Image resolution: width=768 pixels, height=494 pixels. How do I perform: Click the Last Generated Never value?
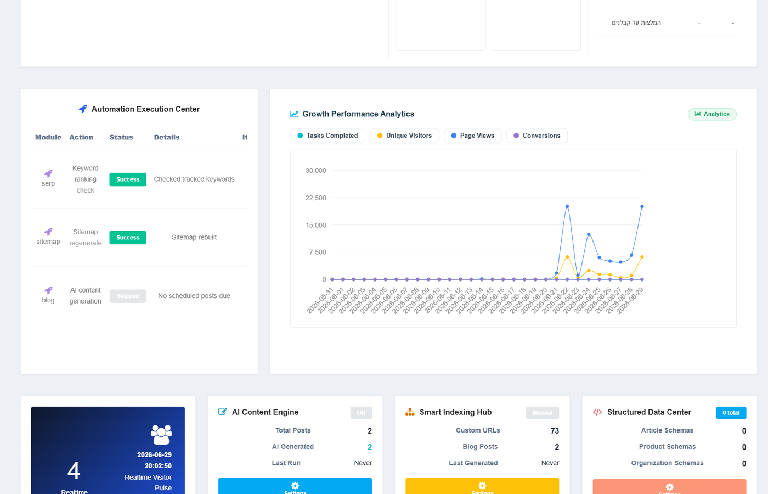point(550,463)
